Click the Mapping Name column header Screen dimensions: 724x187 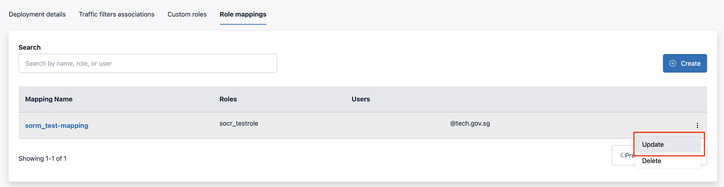click(49, 99)
